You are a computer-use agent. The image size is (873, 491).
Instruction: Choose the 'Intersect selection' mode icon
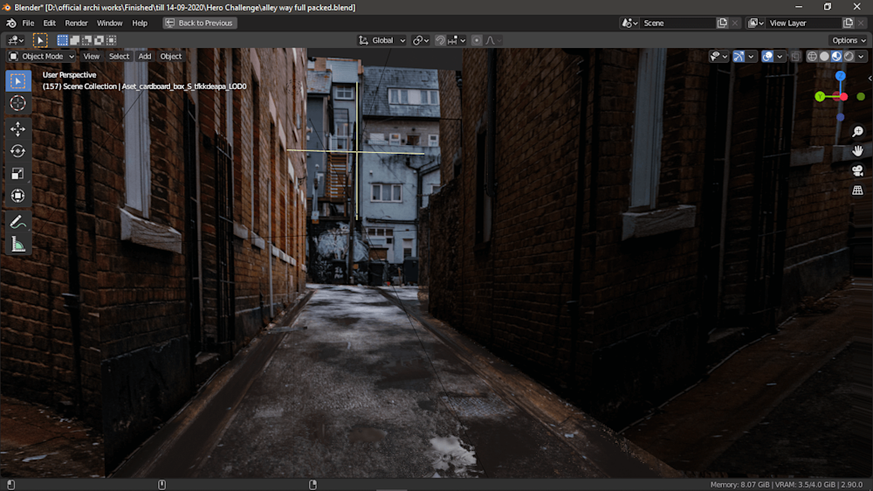coord(112,40)
